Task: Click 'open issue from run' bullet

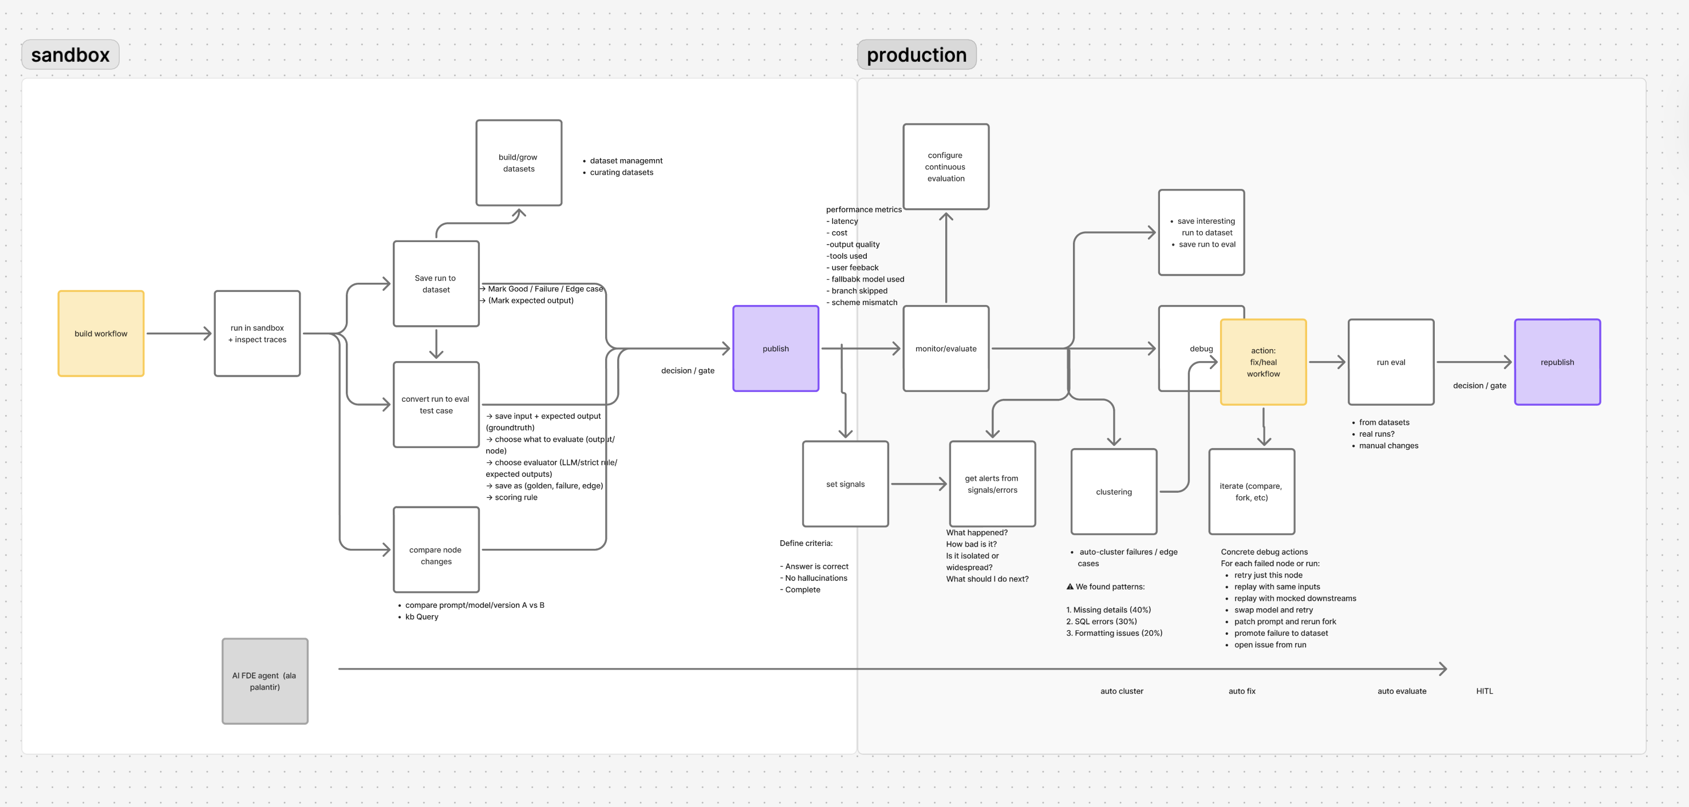Action: (x=1270, y=645)
